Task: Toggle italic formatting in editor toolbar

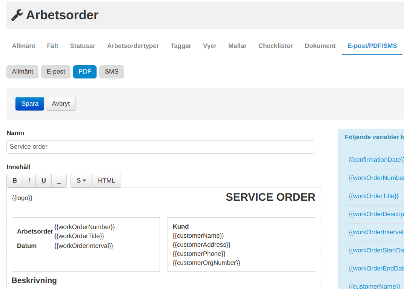Action: [x=29, y=181]
